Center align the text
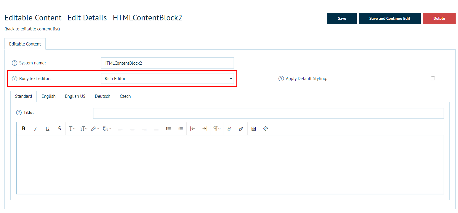The image size is (458, 213). point(132,129)
